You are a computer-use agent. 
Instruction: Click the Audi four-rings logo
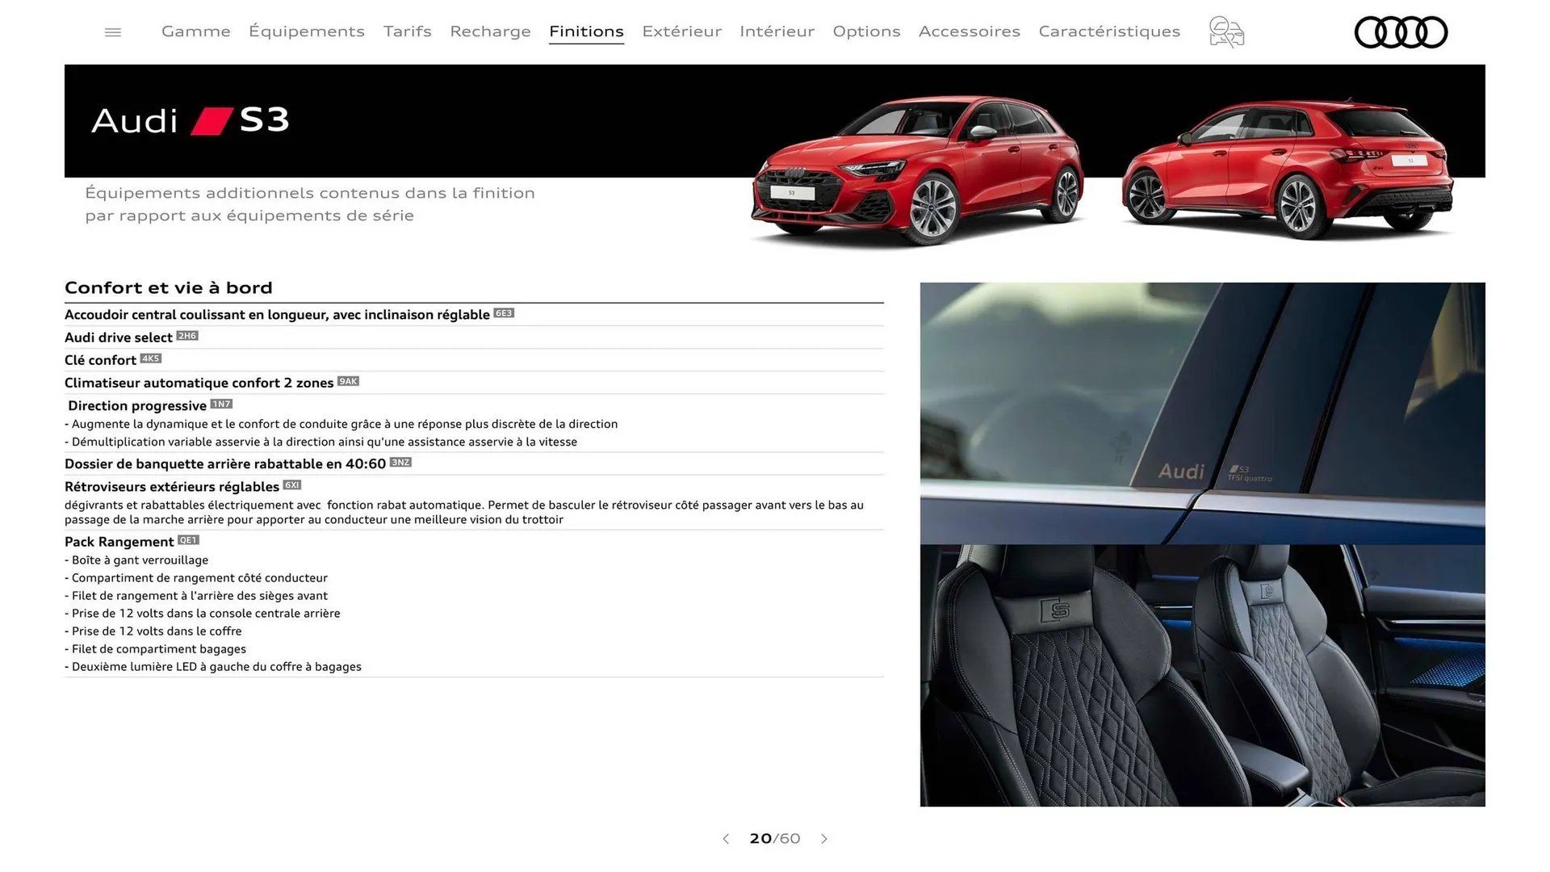click(x=1401, y=31)
